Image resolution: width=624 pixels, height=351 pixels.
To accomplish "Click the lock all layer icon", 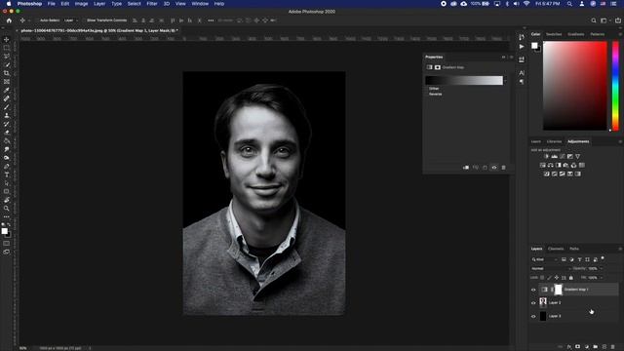I will 571,277.
